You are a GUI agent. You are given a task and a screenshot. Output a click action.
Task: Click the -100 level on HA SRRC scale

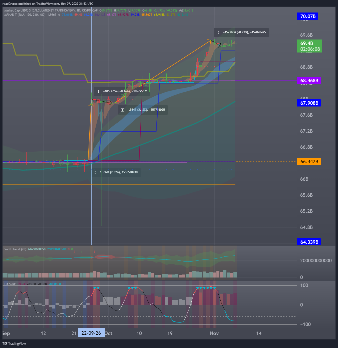[x=305, y=324]
